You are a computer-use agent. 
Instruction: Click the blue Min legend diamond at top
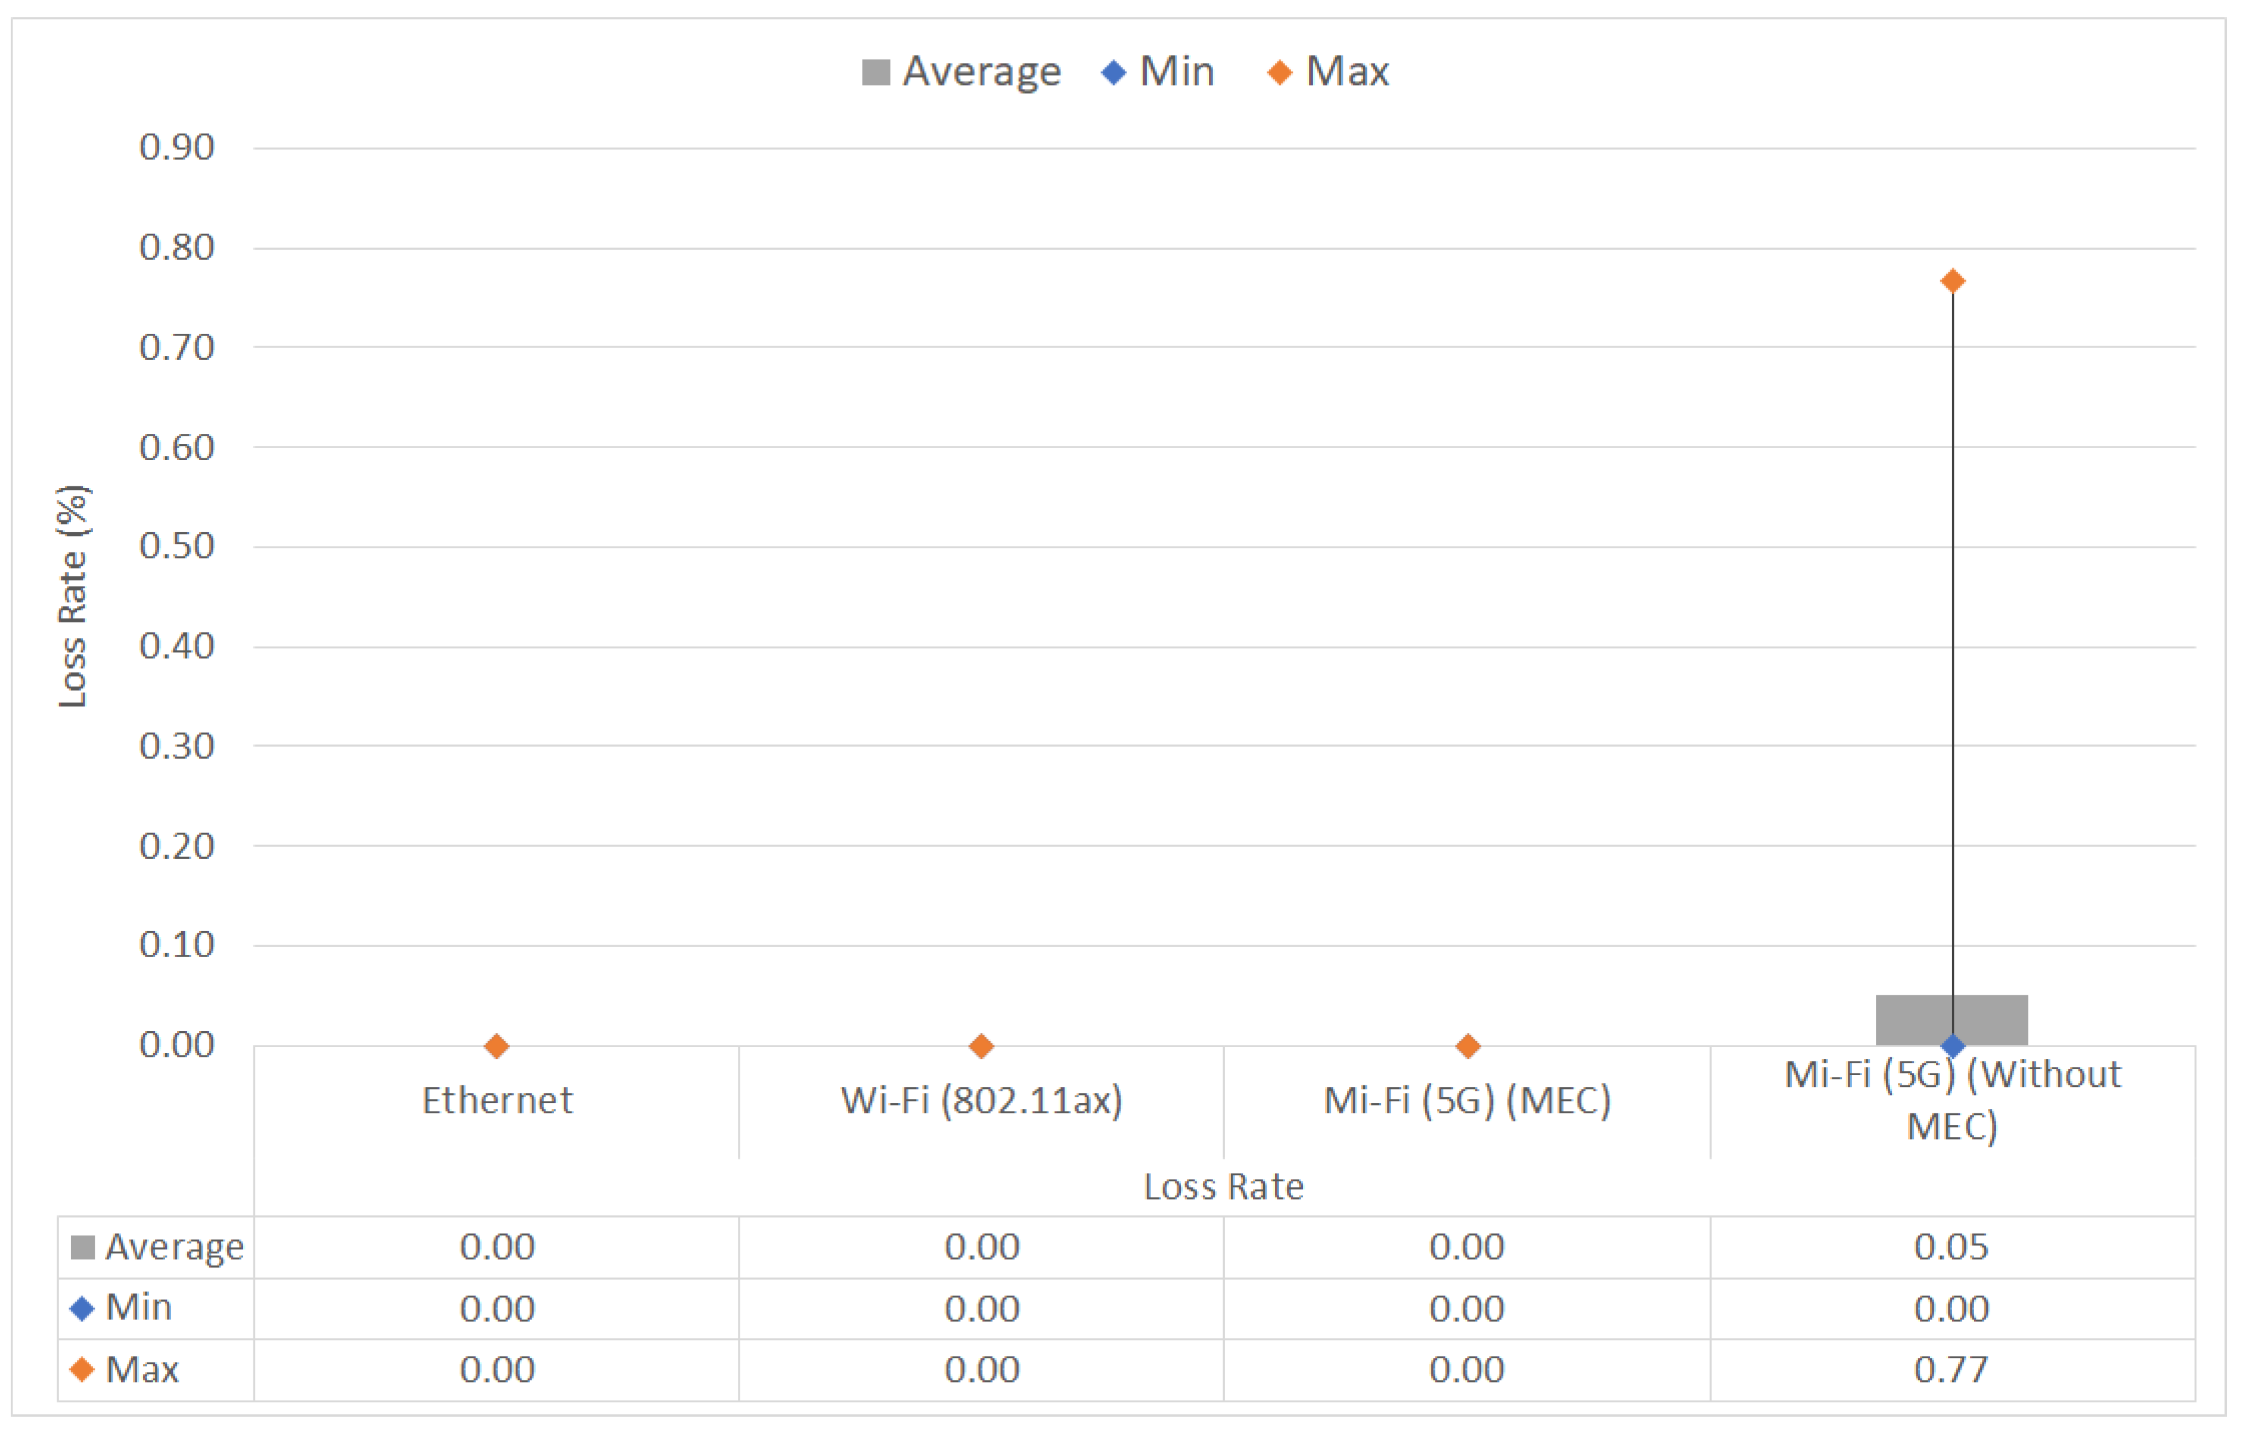click(x=1113, y=73)
